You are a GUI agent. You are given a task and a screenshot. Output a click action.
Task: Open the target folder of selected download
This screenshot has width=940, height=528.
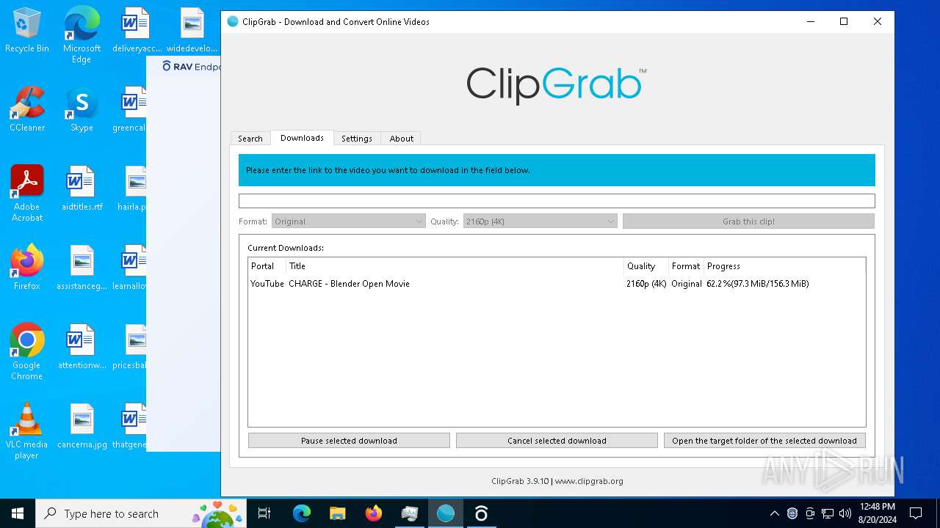point(764,441)
